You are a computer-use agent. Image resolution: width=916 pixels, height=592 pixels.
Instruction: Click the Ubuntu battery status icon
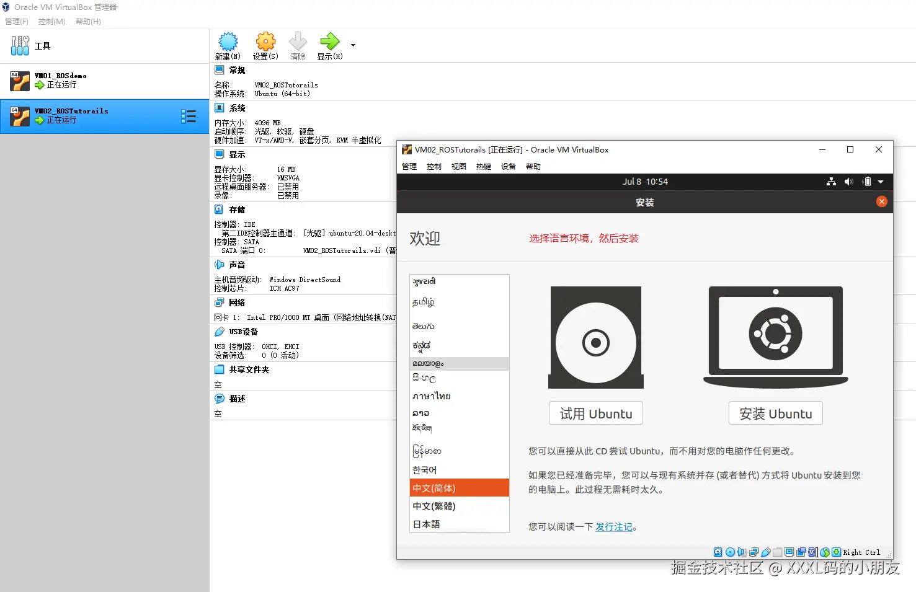pos(867,182)
